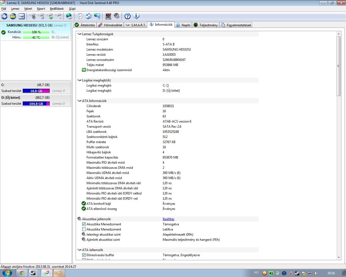This screenshot has height=277, width=346.
Task: Select the Információk tab
Action: click(161, 25)
